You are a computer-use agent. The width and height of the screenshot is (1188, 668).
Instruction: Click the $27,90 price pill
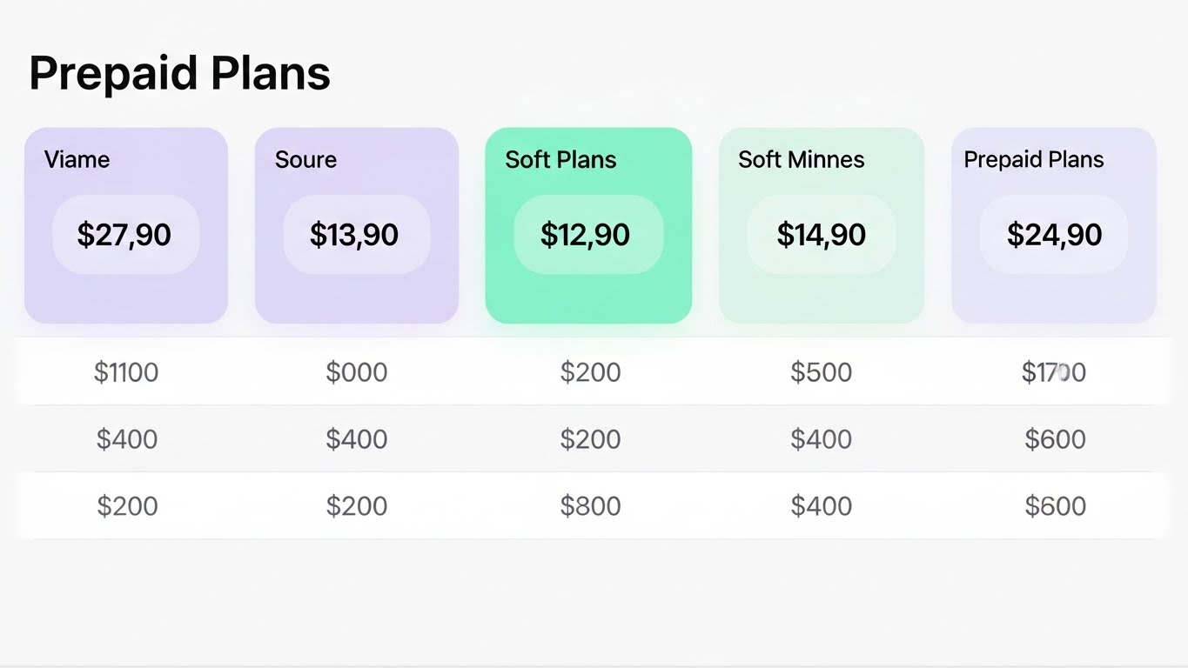[x=125, y=235]
